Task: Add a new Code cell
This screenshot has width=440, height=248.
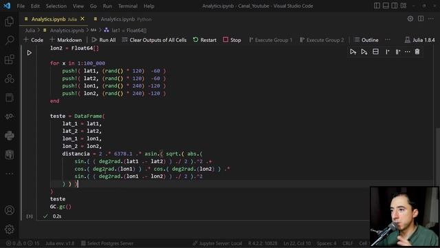Action: coord(34,40)
